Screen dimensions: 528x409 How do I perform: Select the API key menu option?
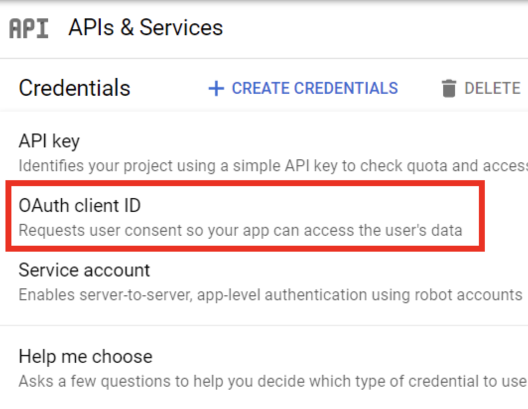coord(49,141)
